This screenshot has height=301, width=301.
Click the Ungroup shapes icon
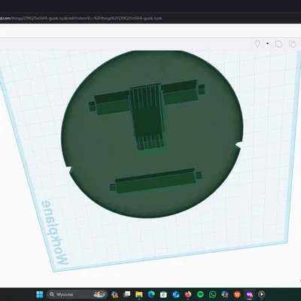pyautogui.click(x=293, y=44)
